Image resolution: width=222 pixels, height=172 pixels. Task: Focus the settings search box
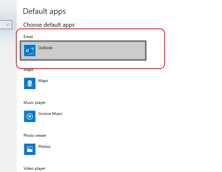[3, 25]
